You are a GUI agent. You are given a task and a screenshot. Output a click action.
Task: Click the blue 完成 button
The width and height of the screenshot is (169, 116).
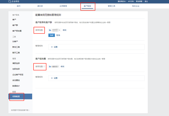pos(51,35)
